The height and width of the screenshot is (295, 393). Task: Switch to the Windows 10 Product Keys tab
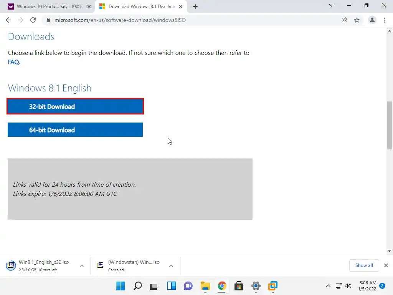49,7
